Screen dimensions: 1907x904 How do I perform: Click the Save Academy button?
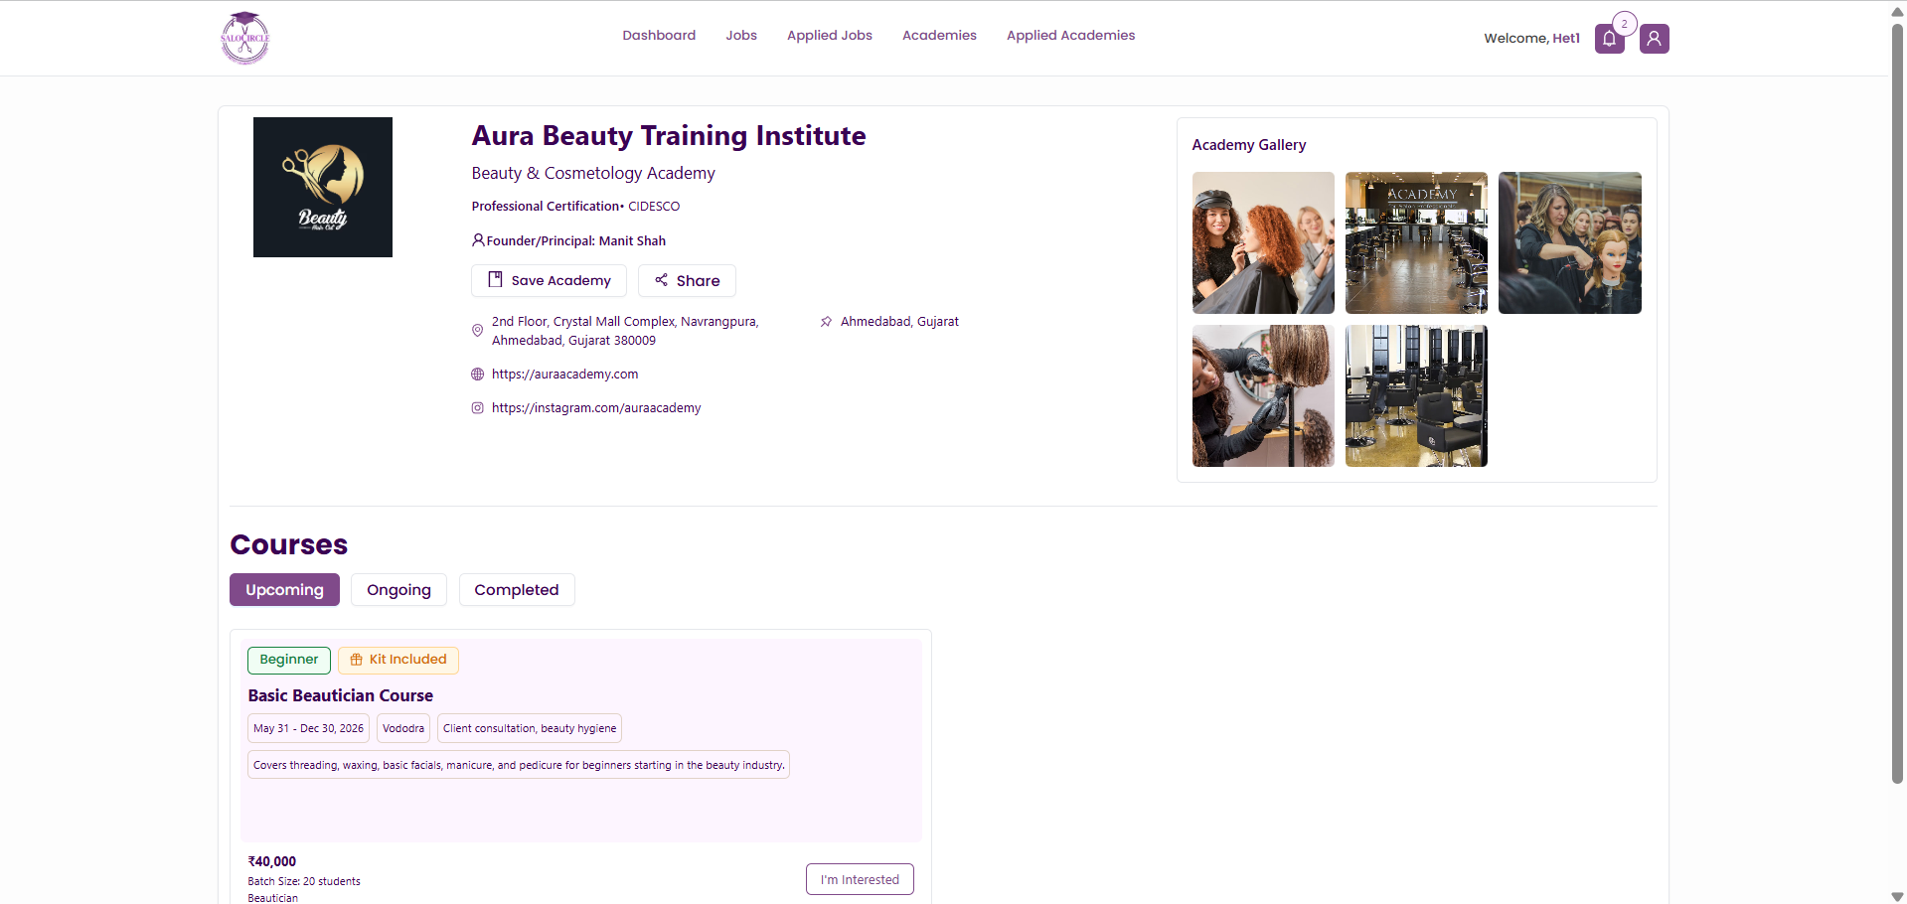click(549, 281)
